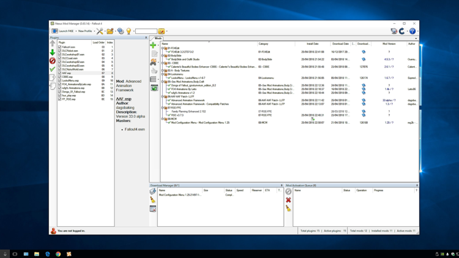Viewport: 459px width, 258px height.
Task: Click the red X in Mod Activation Queue
Action: click(x=288, y=200)
